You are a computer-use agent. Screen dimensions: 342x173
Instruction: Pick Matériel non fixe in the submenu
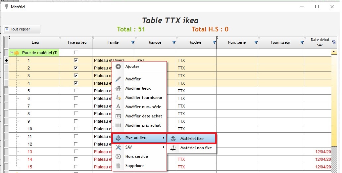(192, 148)
